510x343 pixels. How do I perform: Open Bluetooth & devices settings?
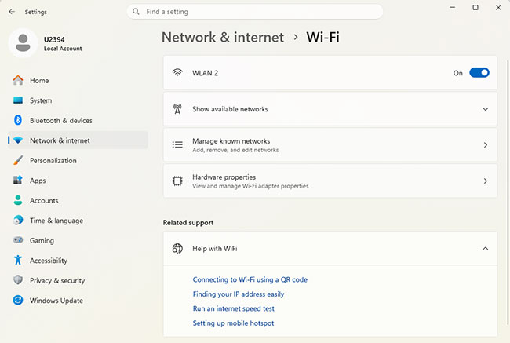pyautogui.click(x=78, y=120)
